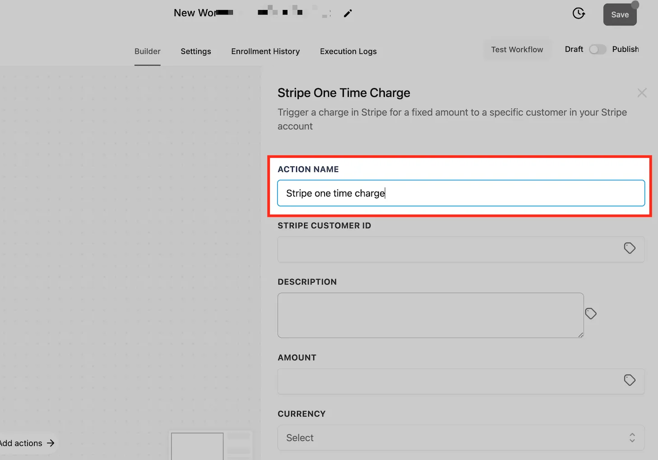This screenshot has height=460, width=658.
Task: Open tag picker beside Description box
Action: pos(591,313)
